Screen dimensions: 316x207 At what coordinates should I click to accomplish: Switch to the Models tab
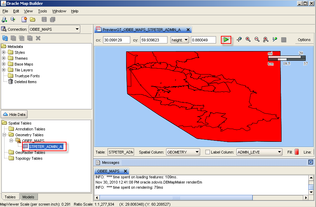[x=29, y=197]
